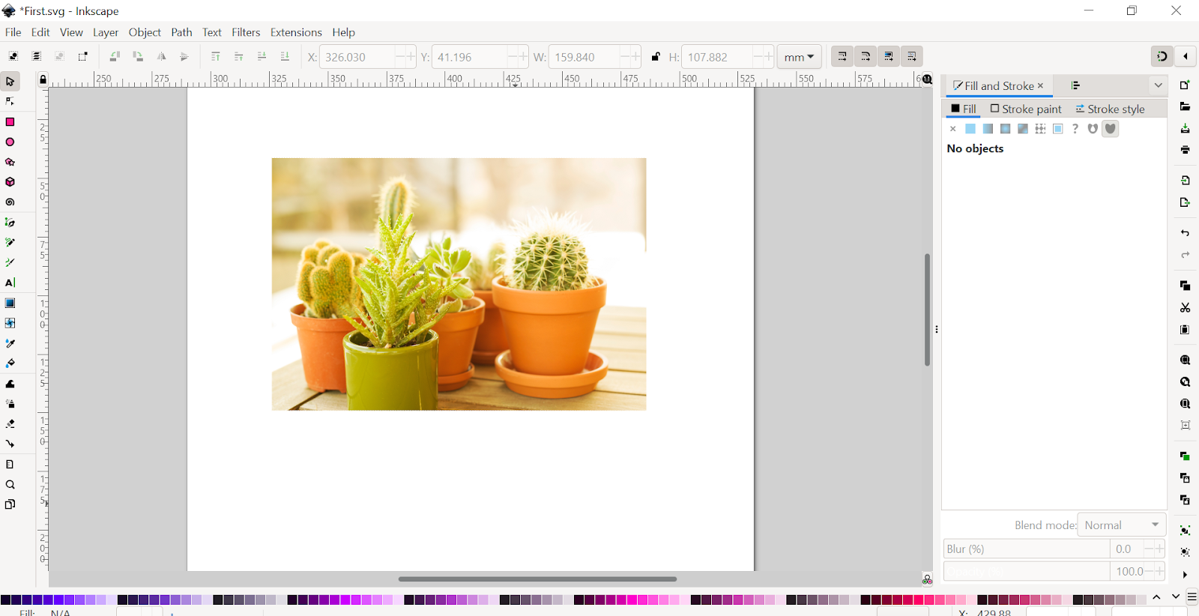Close the Fill and Stroke tab

pyautogui.click(x=1040, y=85)
